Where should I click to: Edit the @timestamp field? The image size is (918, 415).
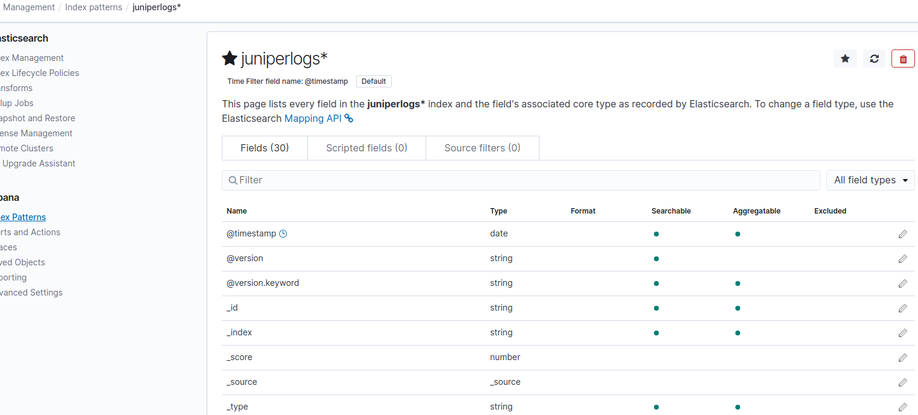pos(902,234)
